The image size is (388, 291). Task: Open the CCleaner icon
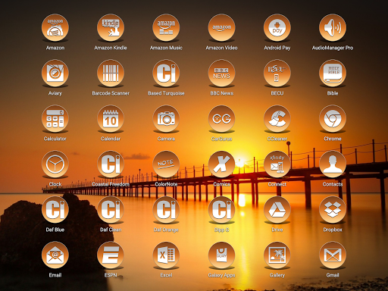277,119
